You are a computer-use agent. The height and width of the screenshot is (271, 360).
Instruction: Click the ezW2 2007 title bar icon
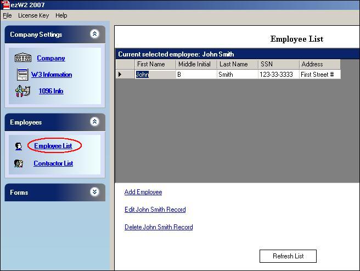[x=5, y=5]
